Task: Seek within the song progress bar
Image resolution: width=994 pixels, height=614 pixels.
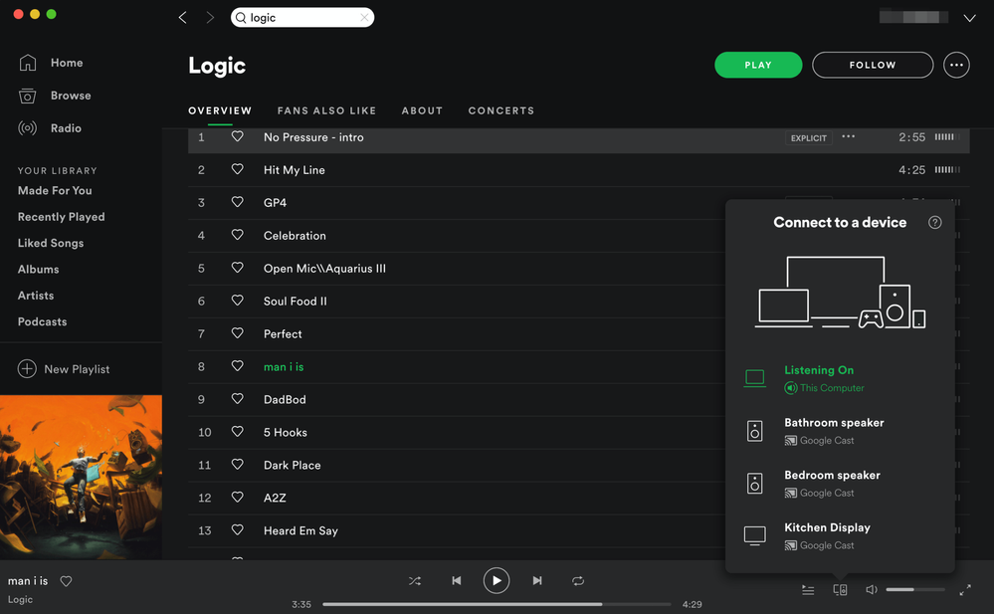Action: point(497,604)
